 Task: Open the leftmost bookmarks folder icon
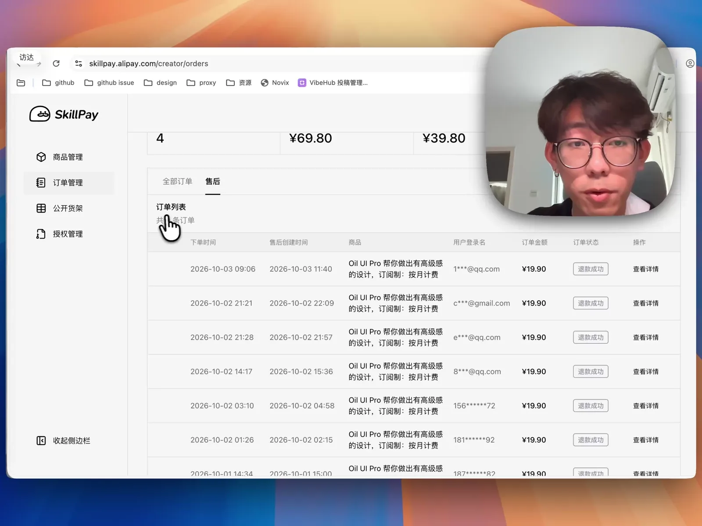coord(21,82)
